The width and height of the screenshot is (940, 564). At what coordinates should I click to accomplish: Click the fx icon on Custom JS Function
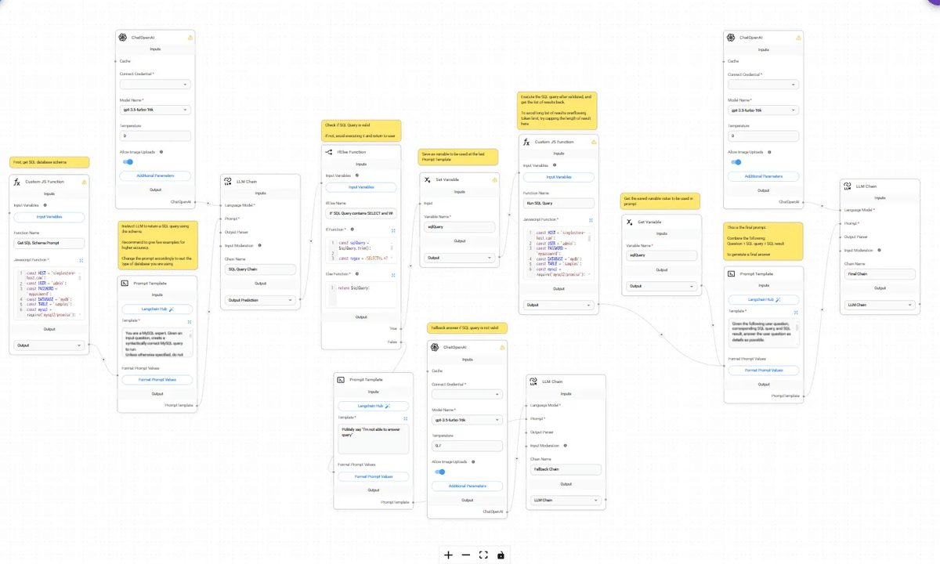16,181
